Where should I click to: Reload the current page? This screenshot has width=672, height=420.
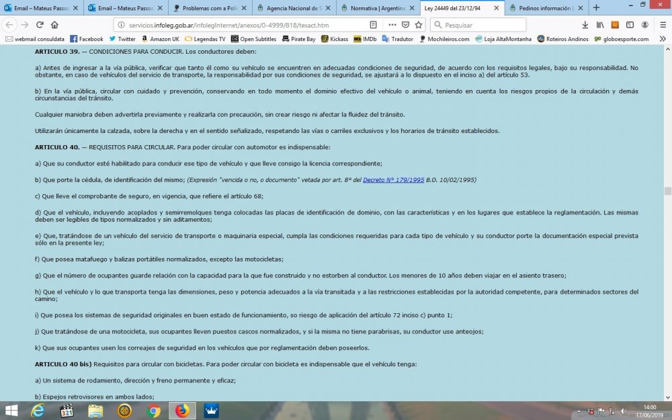pyautogui.click(x=40, y=25)
